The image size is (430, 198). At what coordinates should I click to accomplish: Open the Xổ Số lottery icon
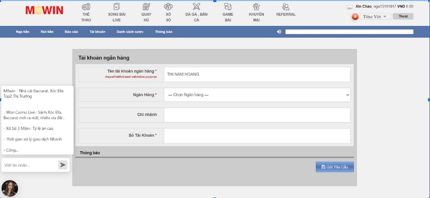click(168, 6)
